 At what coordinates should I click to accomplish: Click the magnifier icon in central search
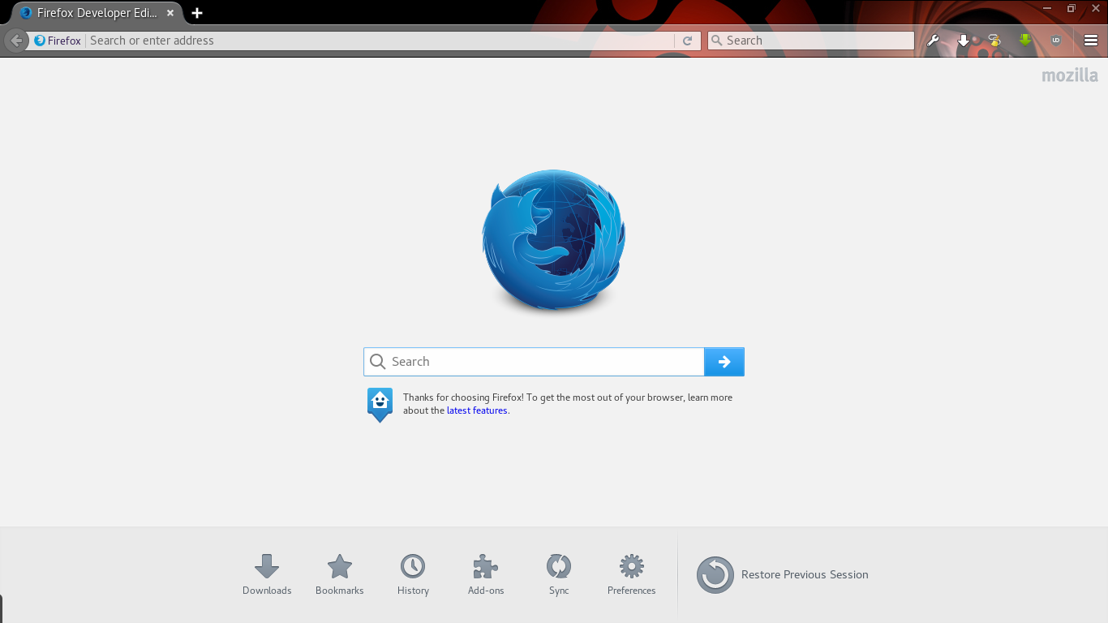click(x=377, y=362)
